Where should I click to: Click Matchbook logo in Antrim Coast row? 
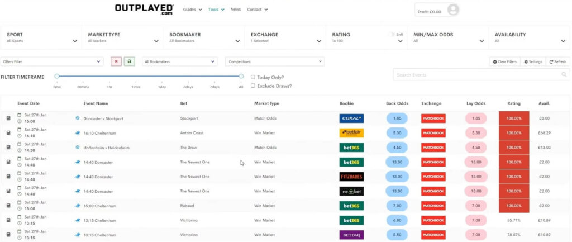[x=433, y=133]
